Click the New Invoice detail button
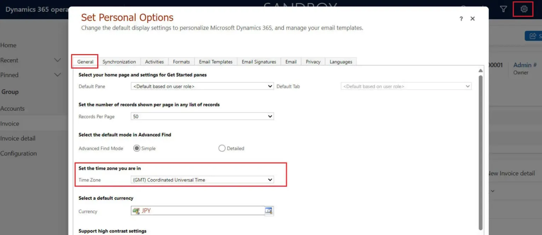 point(512,173)
